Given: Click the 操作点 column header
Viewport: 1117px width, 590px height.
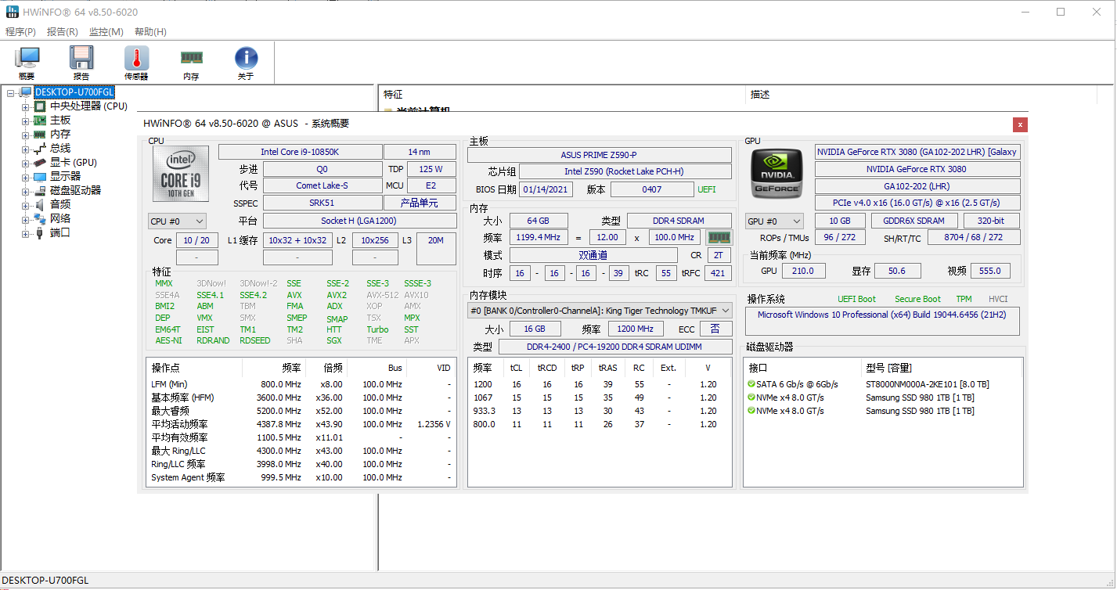Looking at the screenshot, I should 194,368.
